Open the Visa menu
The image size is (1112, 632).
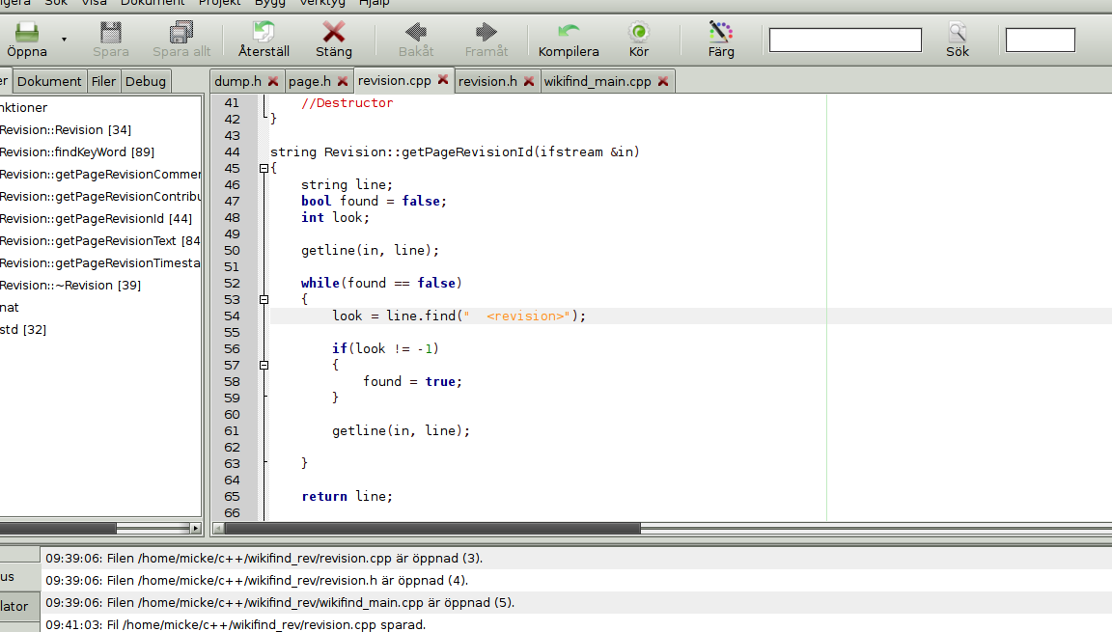click(x=94, y=4)
